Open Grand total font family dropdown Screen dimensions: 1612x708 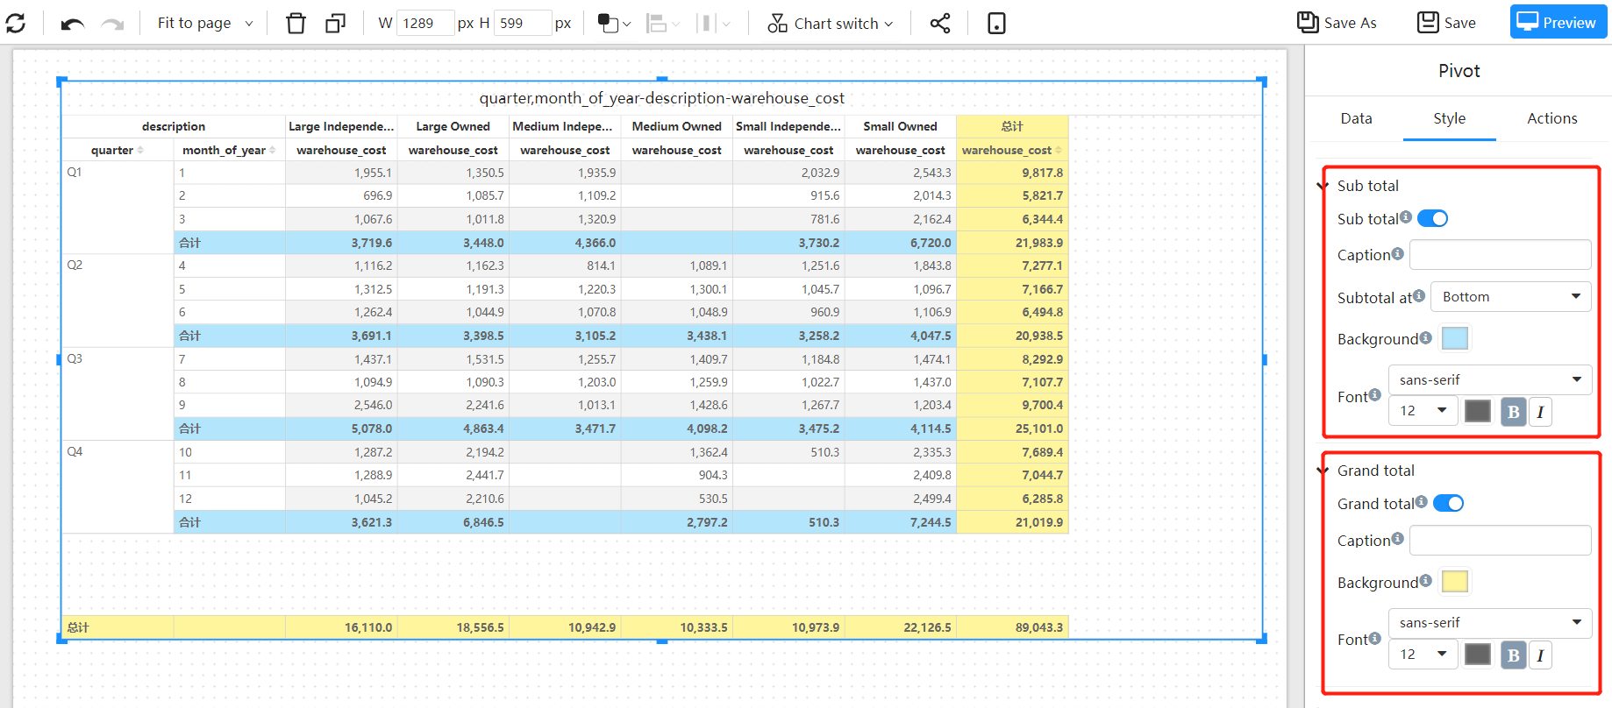(1489, 622)
